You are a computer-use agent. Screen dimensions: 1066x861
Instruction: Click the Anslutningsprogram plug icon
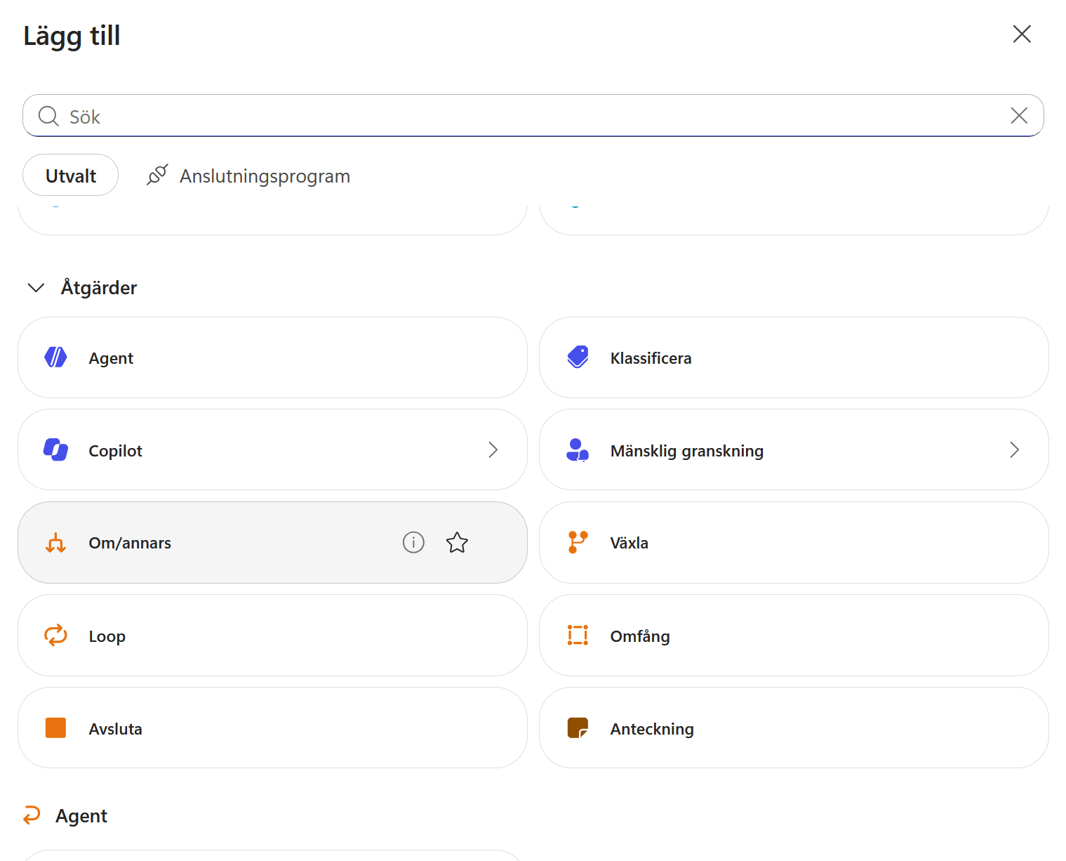[x=157, y=175]
